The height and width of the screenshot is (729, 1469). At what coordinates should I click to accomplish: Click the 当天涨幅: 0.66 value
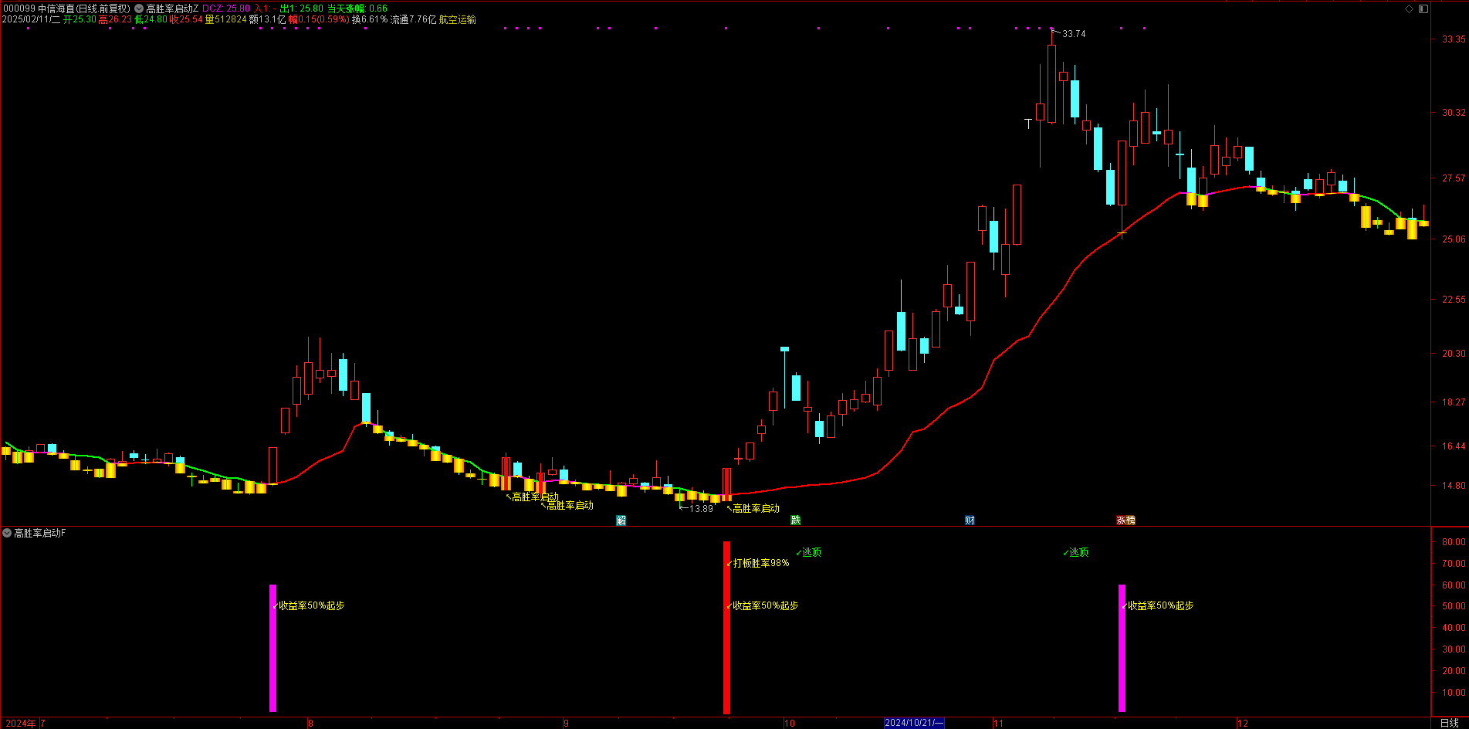(357, 8)
